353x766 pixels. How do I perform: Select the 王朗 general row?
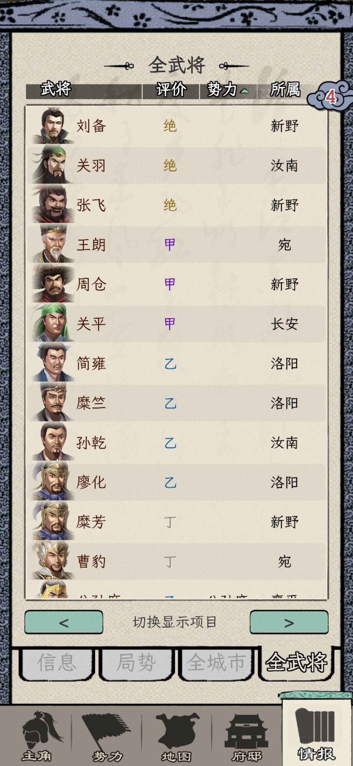pos(176,245)
